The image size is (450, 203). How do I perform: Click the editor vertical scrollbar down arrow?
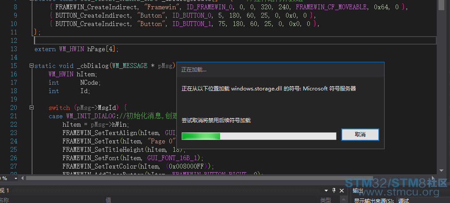tap(442, 171)
